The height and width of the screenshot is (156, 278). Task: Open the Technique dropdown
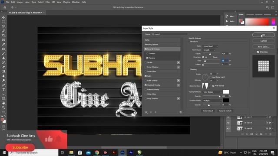tap(209, 50)
